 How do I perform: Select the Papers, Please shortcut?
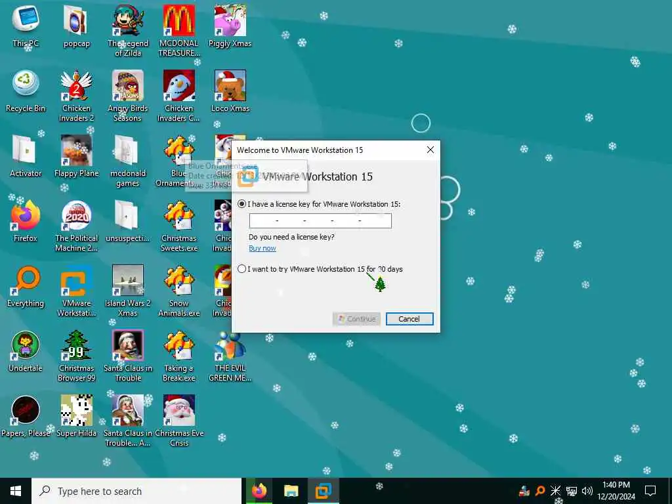26,417
